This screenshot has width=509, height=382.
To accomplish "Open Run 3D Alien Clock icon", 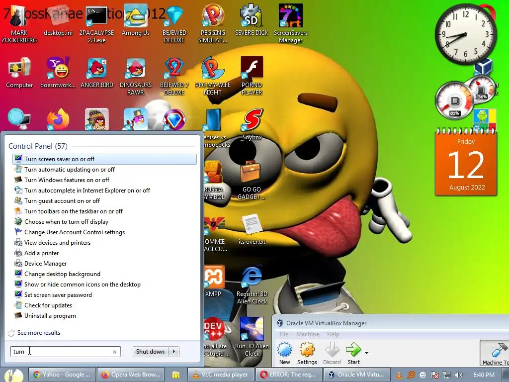I will click(x=252, y=337).
